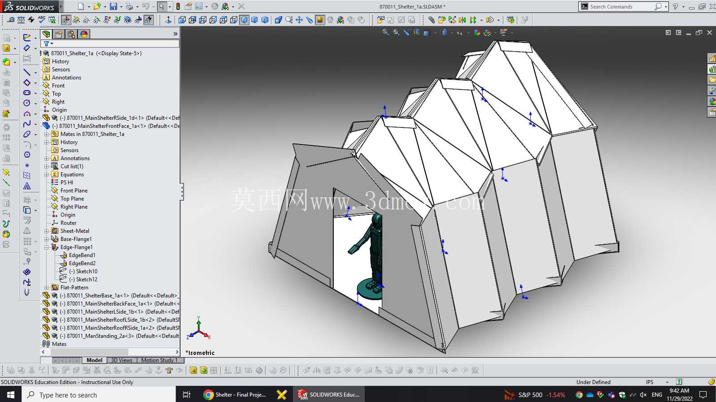
Task: Select the Circle sketch tool
Action: coord(27,103)
